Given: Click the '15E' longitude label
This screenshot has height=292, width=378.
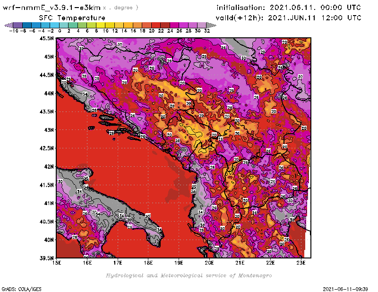Looking at the screenshot, I should coord(57,263).
